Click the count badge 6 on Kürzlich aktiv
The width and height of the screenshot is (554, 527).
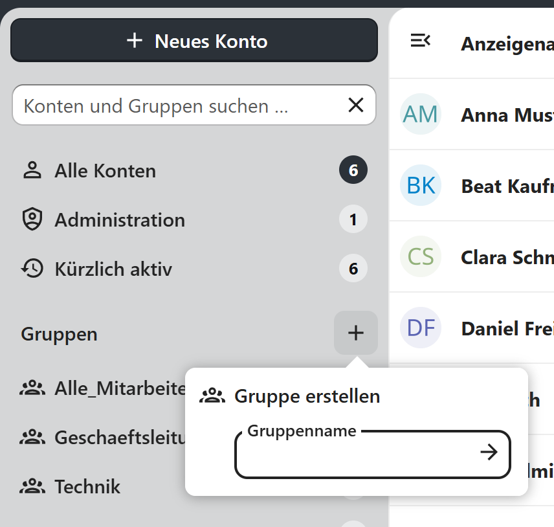(x=353, y=268)
